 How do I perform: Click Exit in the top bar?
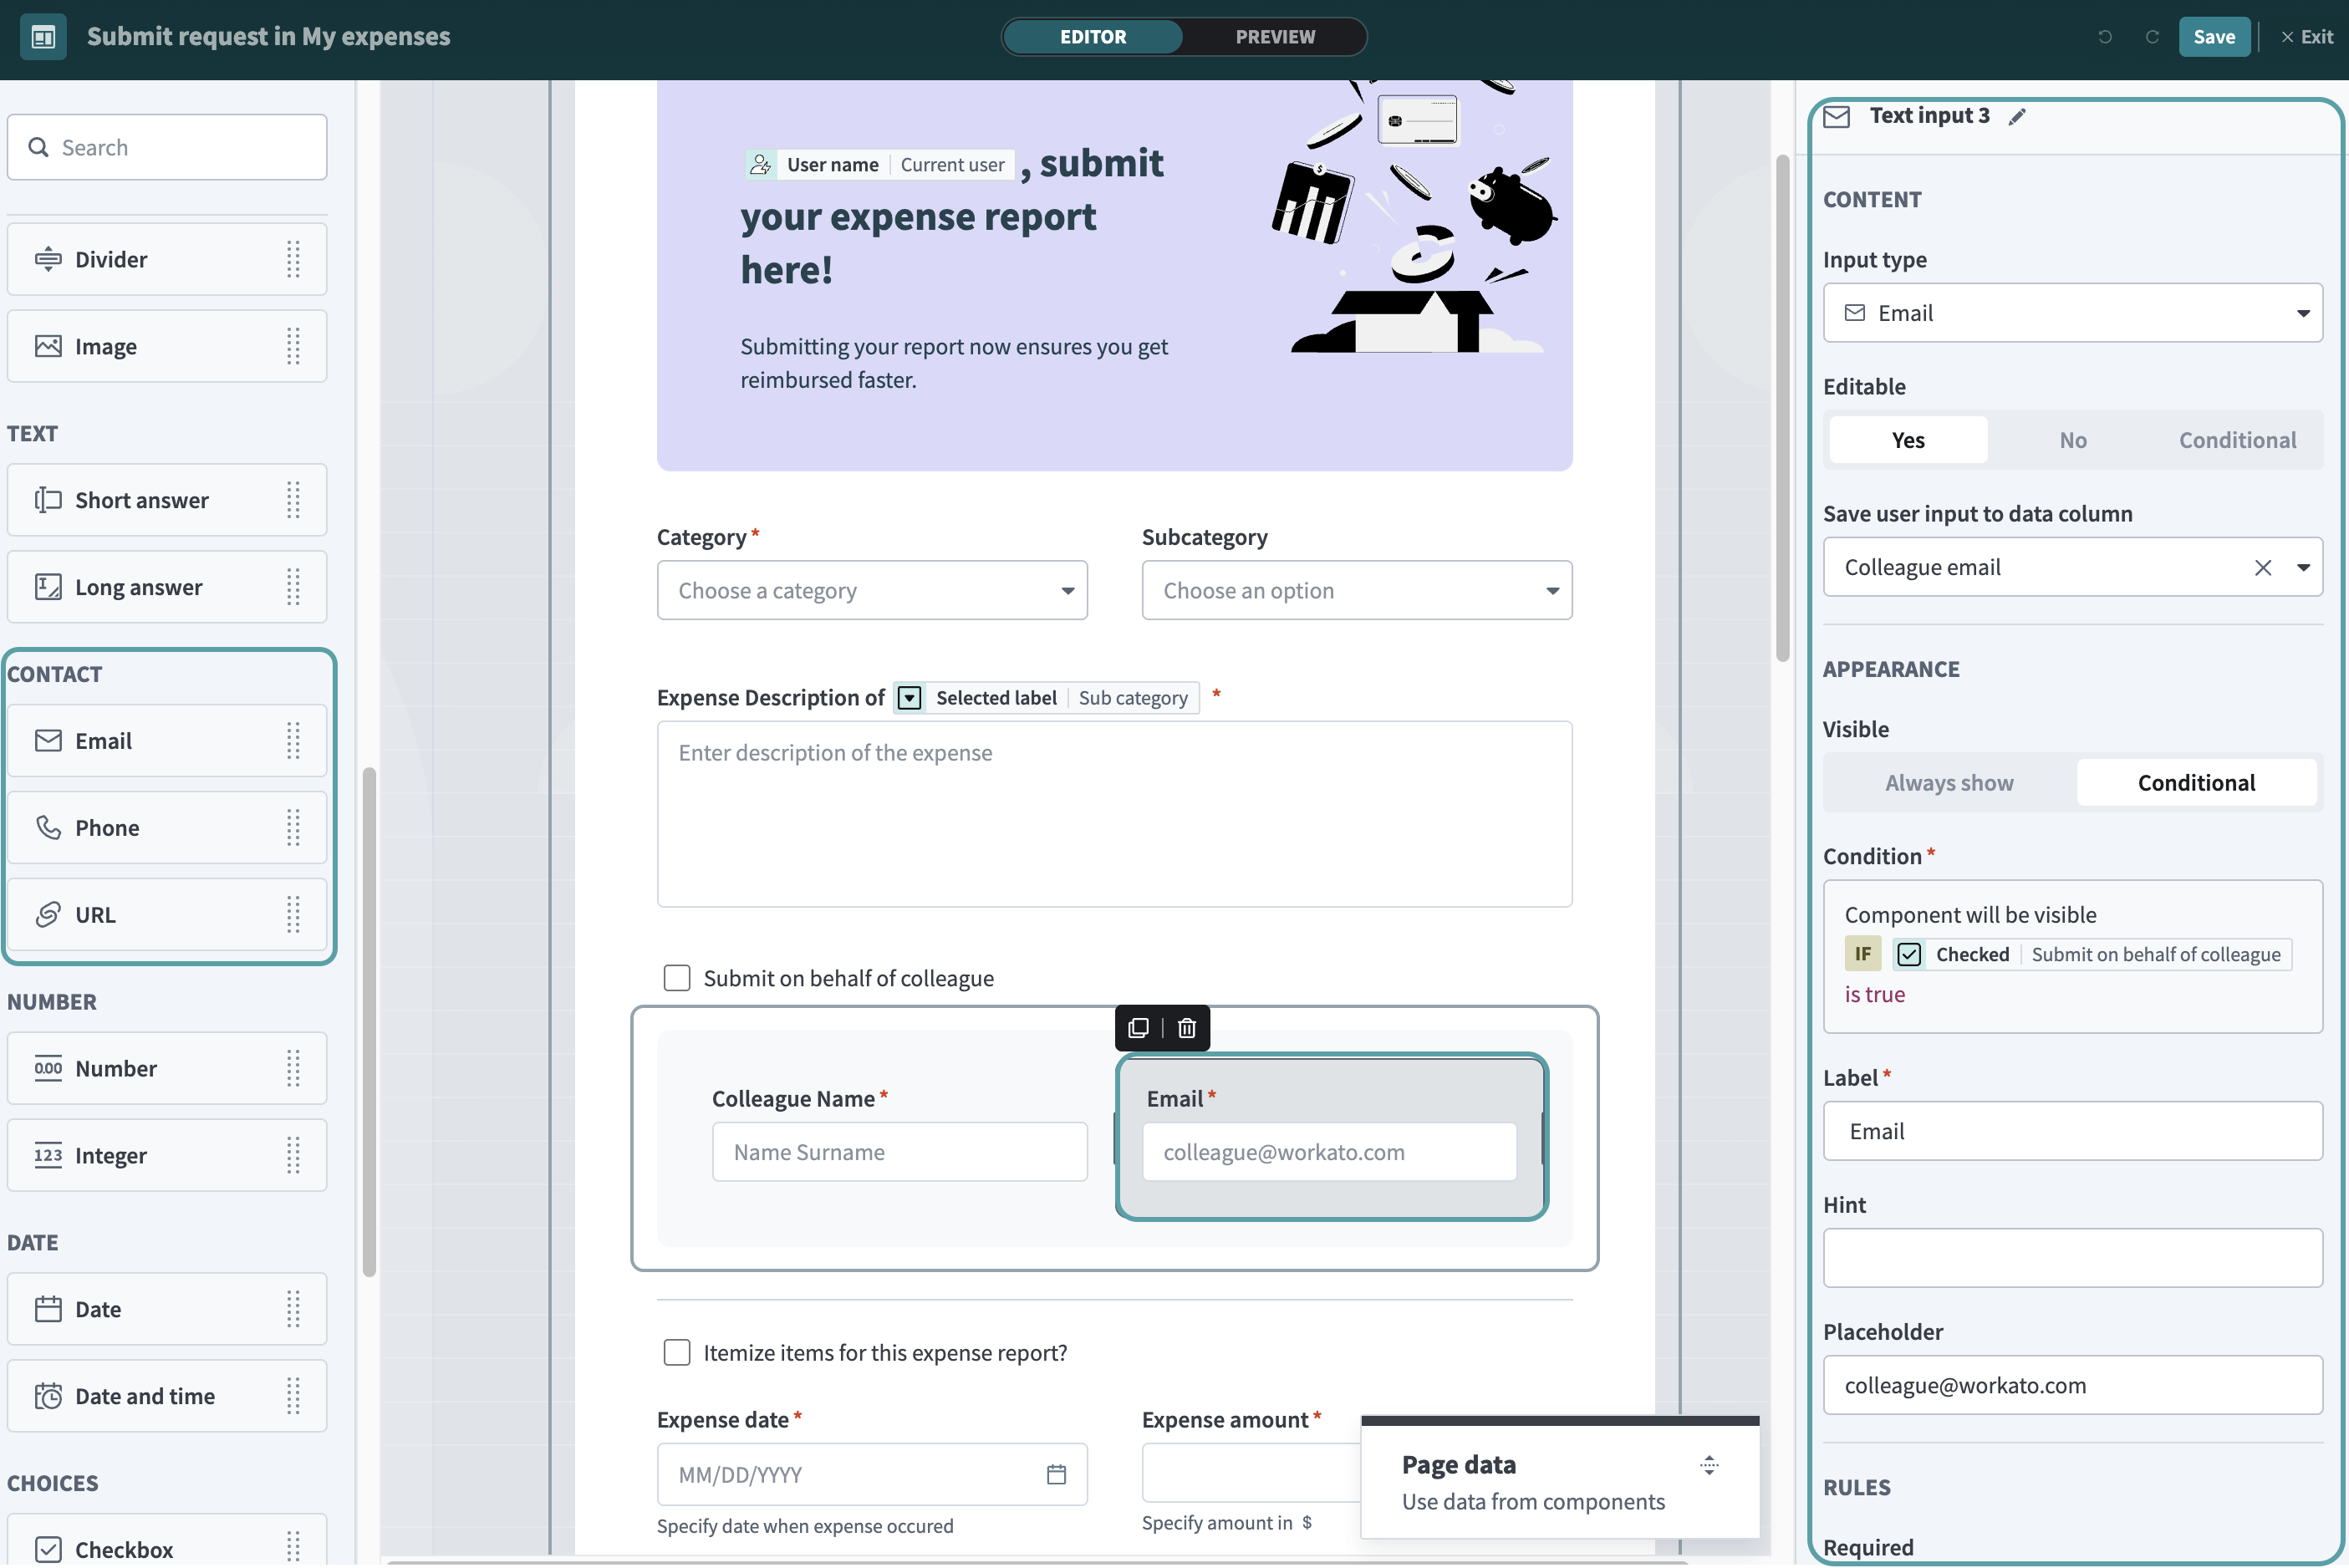pos(2307,37)
